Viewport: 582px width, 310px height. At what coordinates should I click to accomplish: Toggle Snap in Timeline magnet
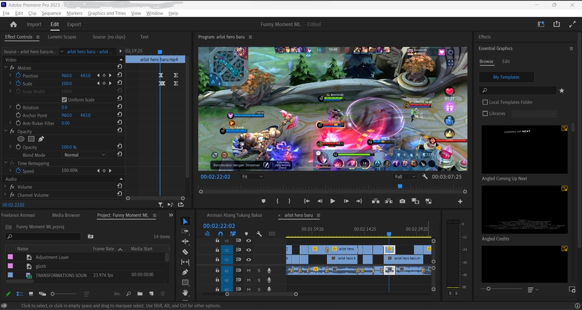(221, 234)
